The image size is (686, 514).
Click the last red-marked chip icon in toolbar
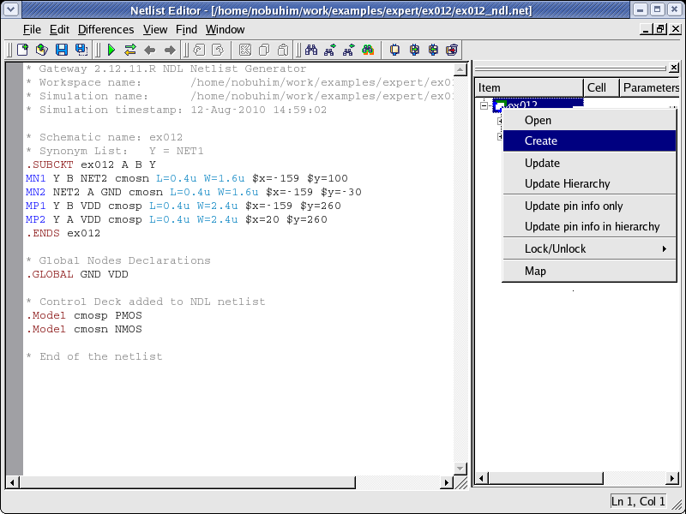453,50
